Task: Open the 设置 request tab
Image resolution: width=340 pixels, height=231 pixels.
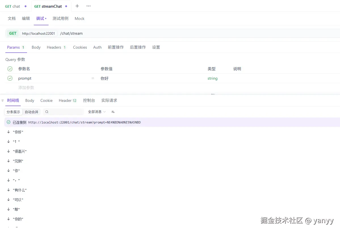Action: (x=156, y=48)
